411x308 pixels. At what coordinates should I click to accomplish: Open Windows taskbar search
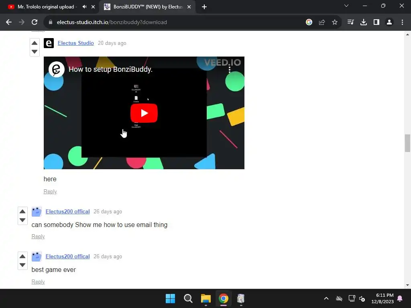tap(188, 298)
